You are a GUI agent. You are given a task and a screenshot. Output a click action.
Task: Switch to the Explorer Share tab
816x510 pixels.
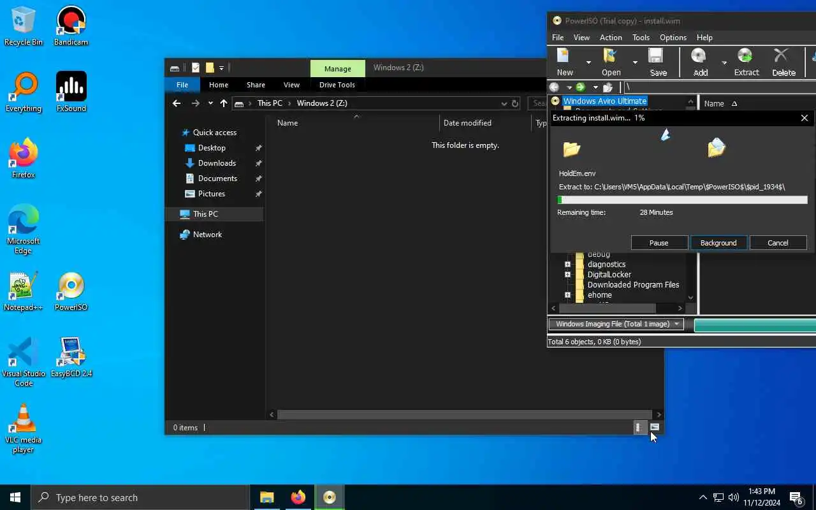(256, 85)
